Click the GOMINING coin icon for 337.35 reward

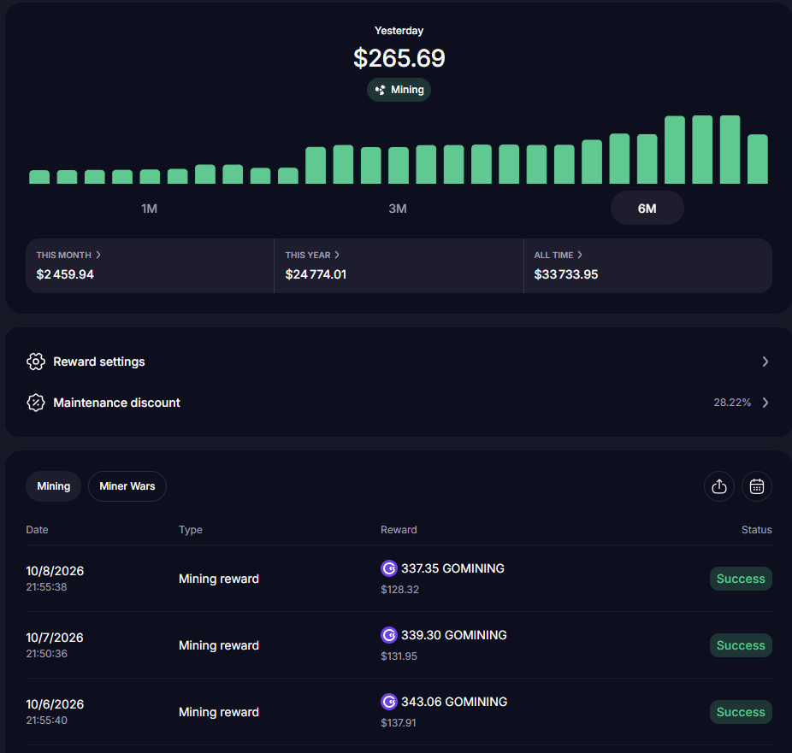[x=389, y=568]
